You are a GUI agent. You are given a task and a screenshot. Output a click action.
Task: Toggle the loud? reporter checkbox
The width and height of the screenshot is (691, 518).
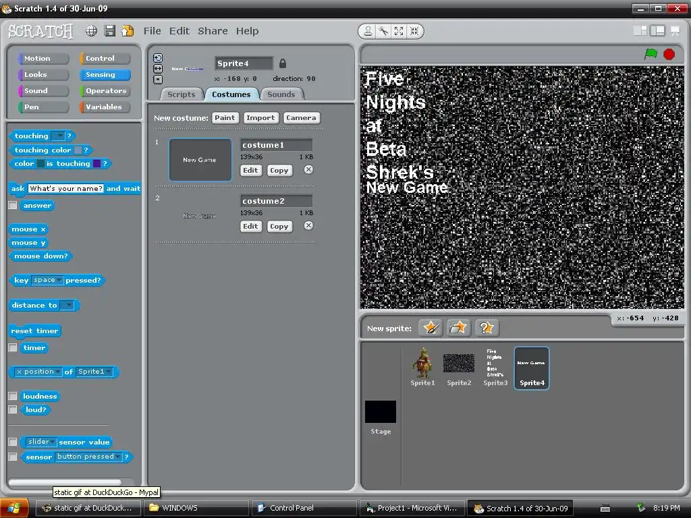(13, 409)
